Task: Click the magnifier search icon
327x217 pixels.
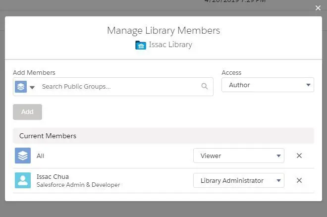Action: pyautogui.click(x=205, y=86)
